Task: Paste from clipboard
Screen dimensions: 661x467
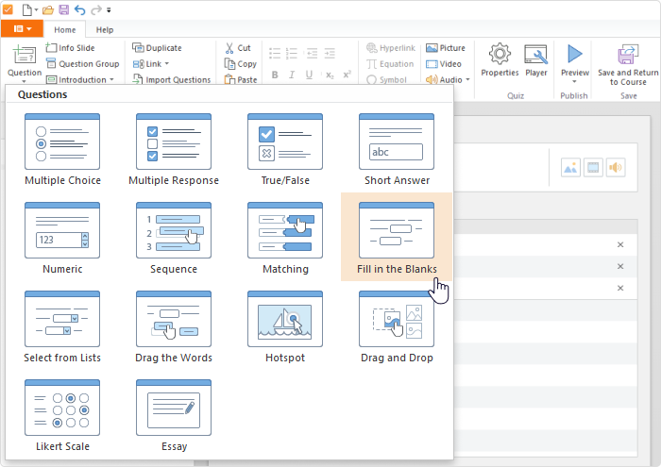Action: pos(240,79)
